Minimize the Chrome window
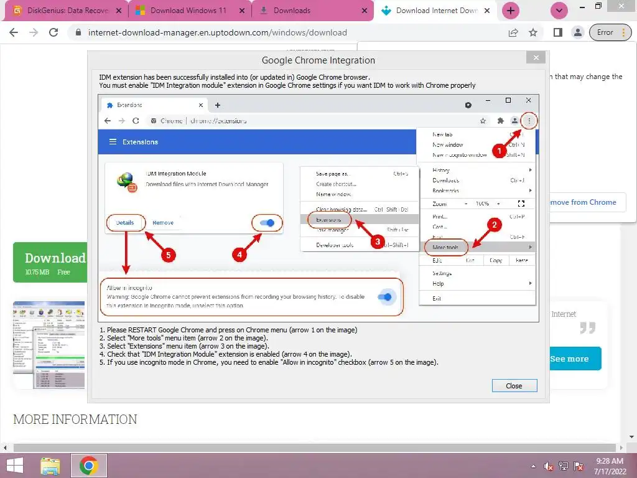Screen dimensions: 637x478 pyautogui.click(x=582, y=6)
